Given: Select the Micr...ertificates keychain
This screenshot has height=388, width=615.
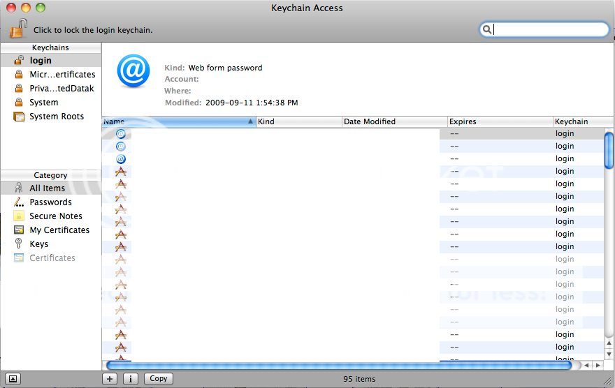Looking at the screenshot, I should pyautogui.click(x=61, y=75).
